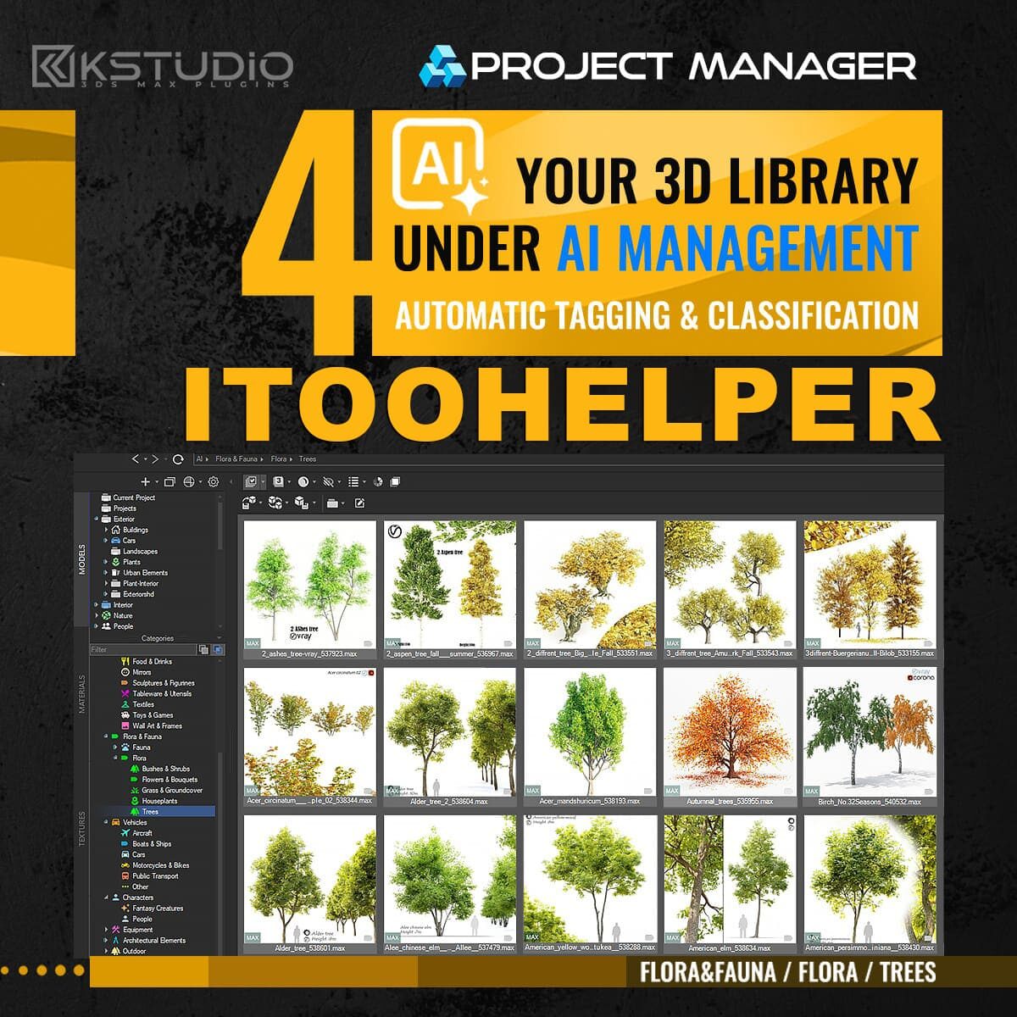The image size is (1017, 1017).
Task: Add a new folder with plus icon
Action: pos(145,482)
